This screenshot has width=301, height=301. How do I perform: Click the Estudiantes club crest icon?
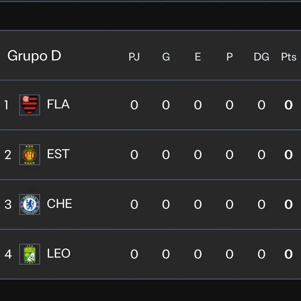point(30,155)
